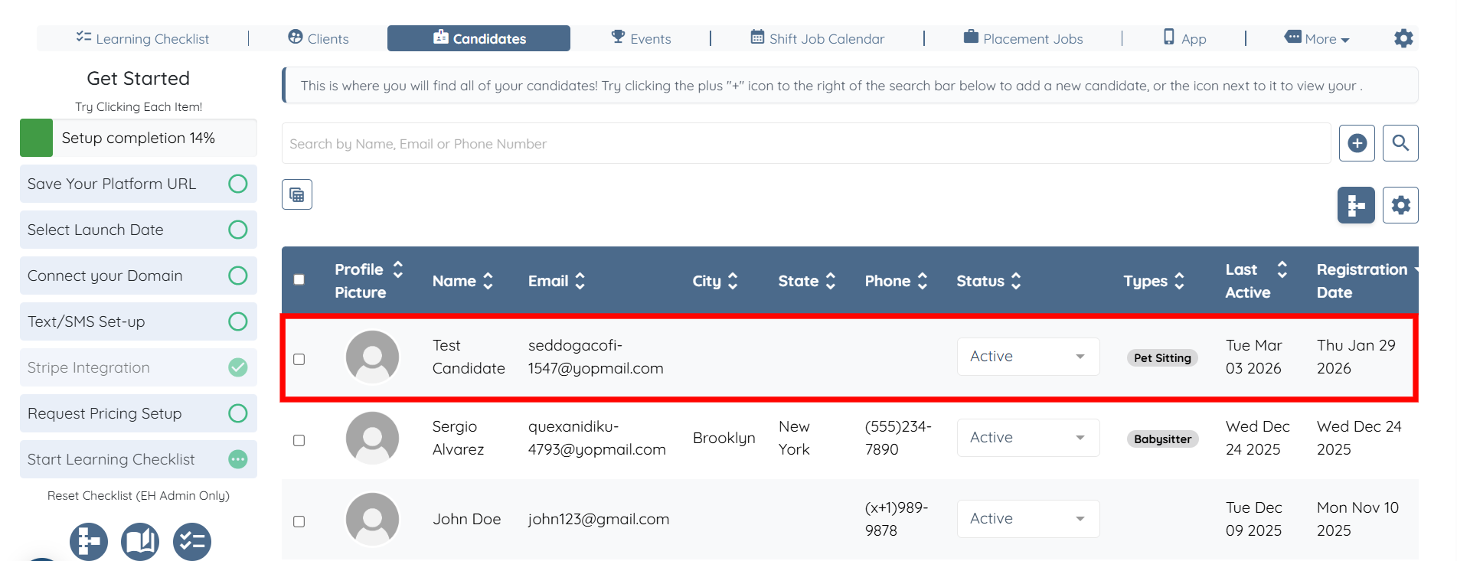Click email john123@gmail.com

click(599, 519)
